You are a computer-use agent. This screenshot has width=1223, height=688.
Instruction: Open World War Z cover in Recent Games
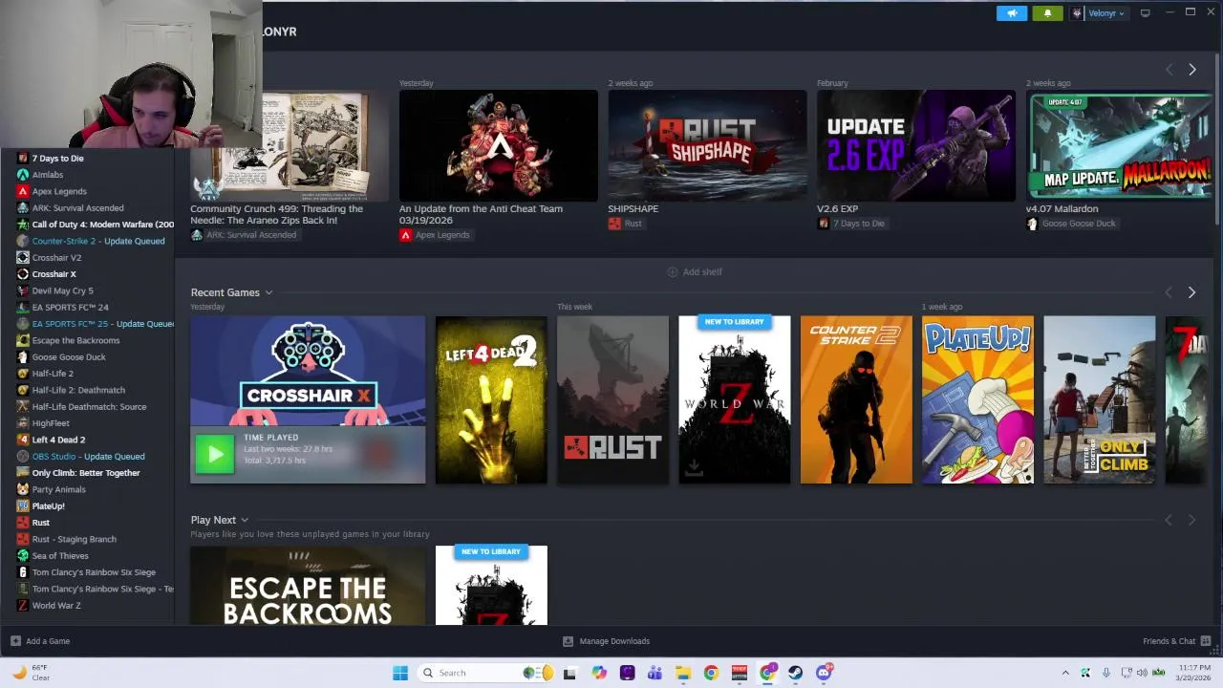(x=735, y=399)
